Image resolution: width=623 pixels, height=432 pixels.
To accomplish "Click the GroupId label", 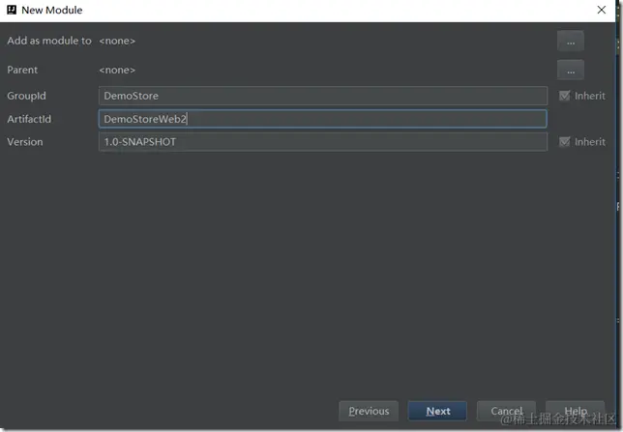I will pos(26,96).
